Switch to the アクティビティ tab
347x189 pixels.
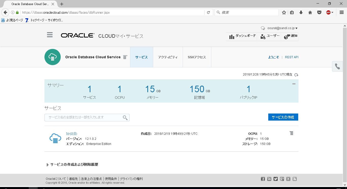coord(168,57)
